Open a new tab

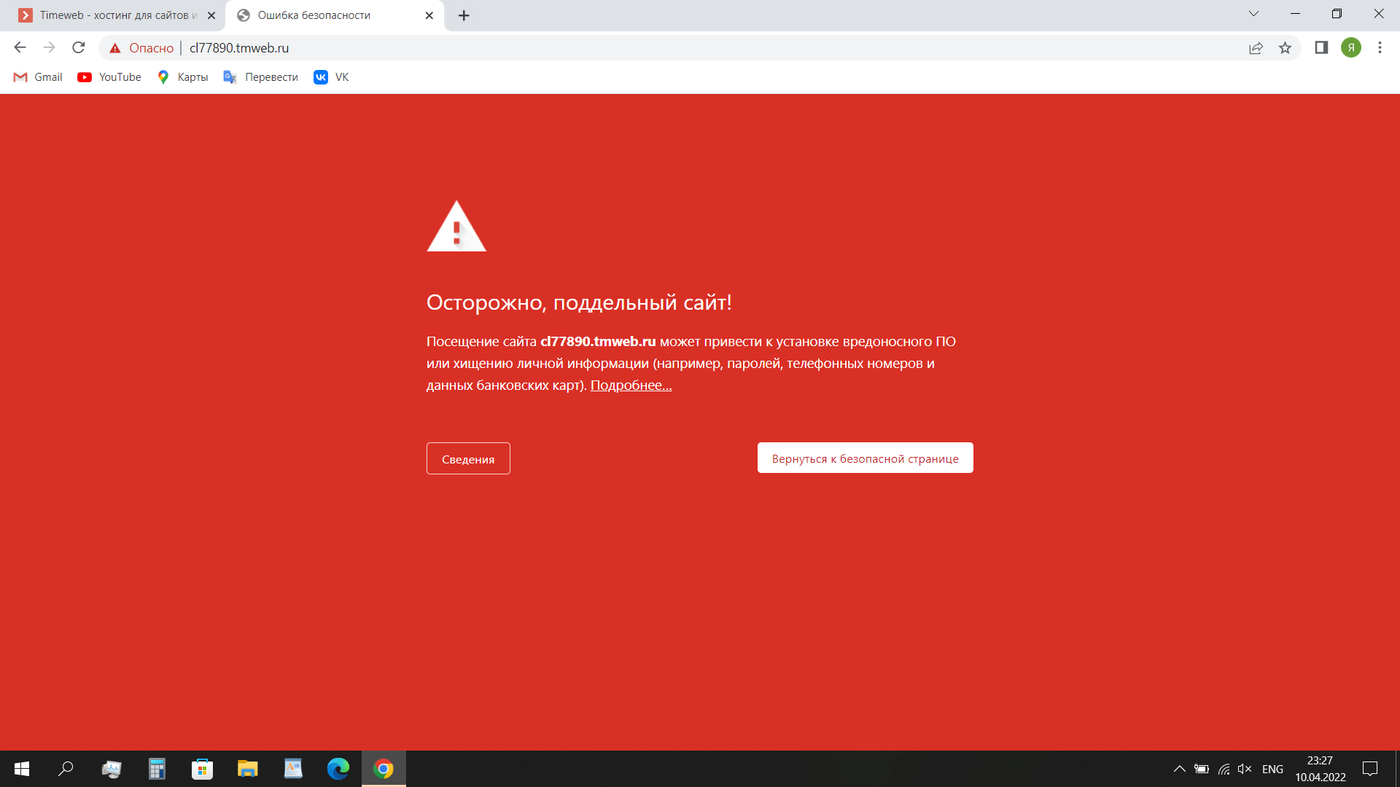pos(464,15)
